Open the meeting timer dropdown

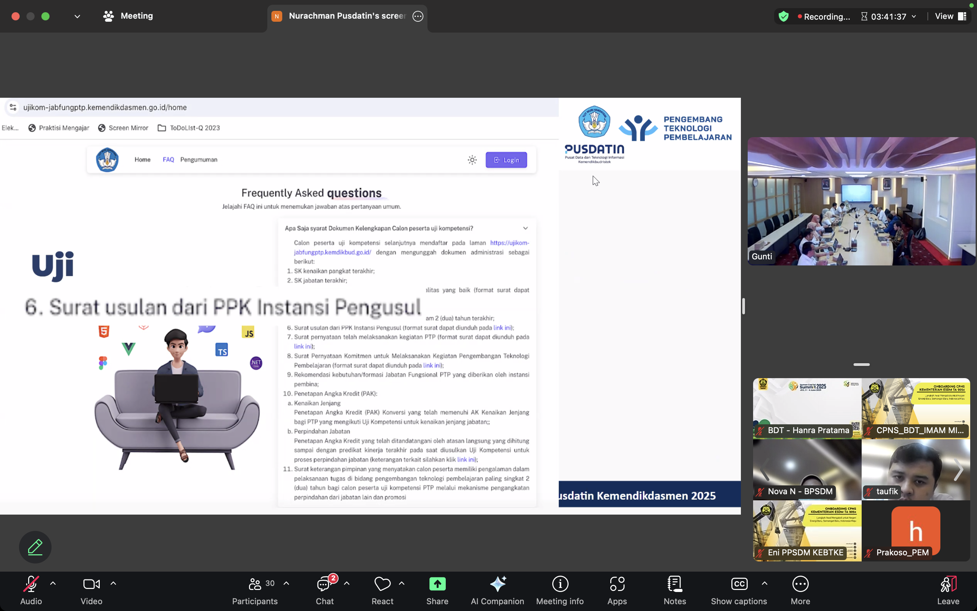[x=914, y=17]
